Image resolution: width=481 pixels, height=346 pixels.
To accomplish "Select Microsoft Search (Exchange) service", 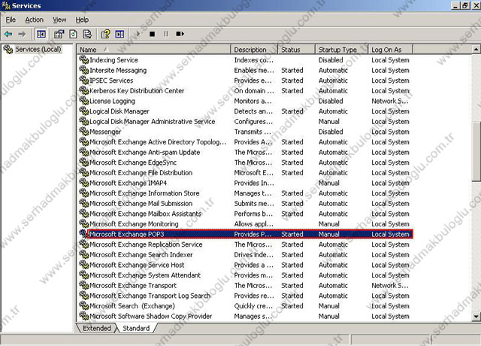I will coord(132,306).
